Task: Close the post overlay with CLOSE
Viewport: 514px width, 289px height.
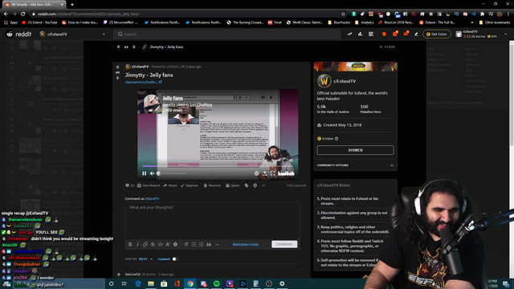Action: click(387, 47)
